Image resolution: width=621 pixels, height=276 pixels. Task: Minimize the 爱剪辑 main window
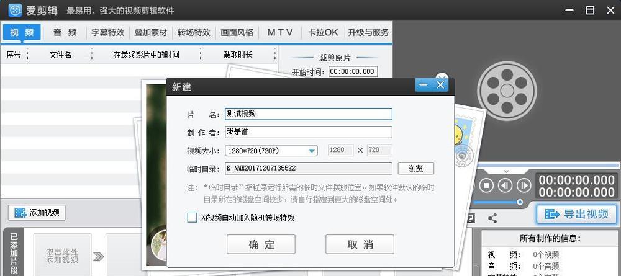[x=570, y=11]
